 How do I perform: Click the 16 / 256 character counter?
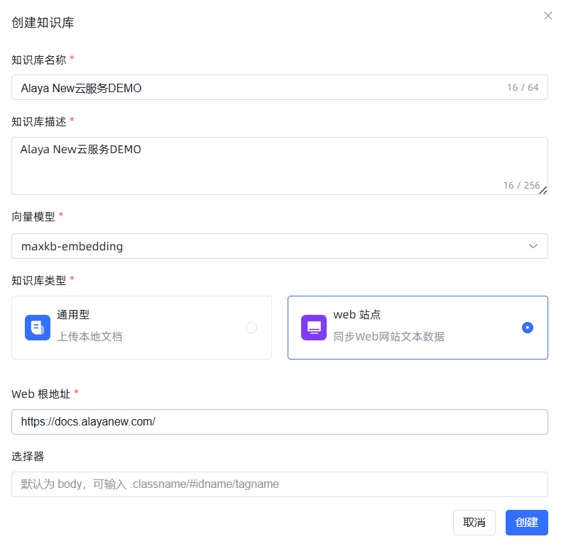[x=521, y=185]
